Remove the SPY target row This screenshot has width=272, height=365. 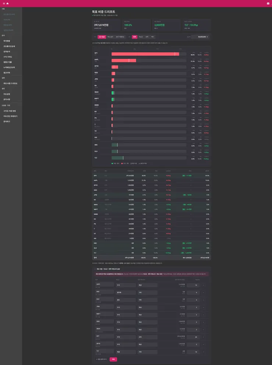tap(204, 337)
